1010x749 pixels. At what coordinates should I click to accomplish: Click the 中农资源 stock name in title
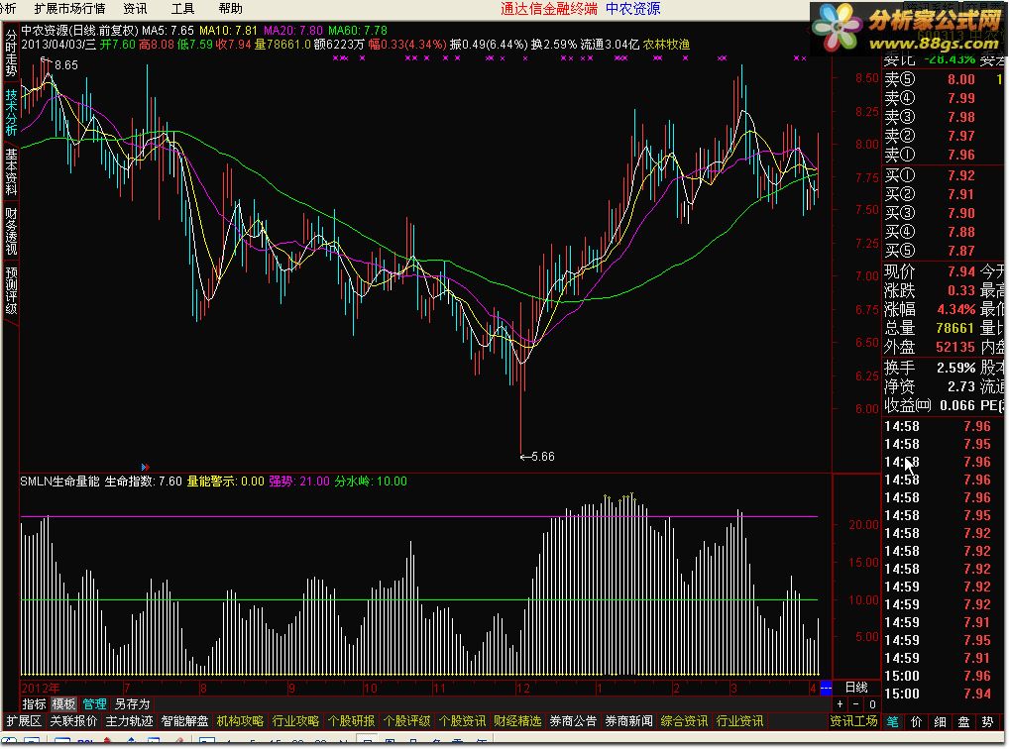(x=45, y=31)
